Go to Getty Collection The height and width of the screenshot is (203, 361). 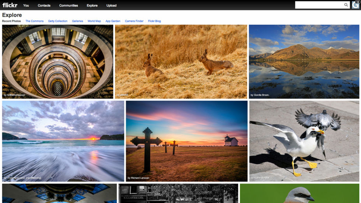pos(58,21)
